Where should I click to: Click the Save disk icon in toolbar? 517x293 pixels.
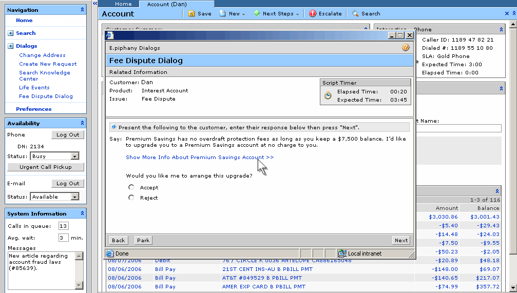coord(192,14)
